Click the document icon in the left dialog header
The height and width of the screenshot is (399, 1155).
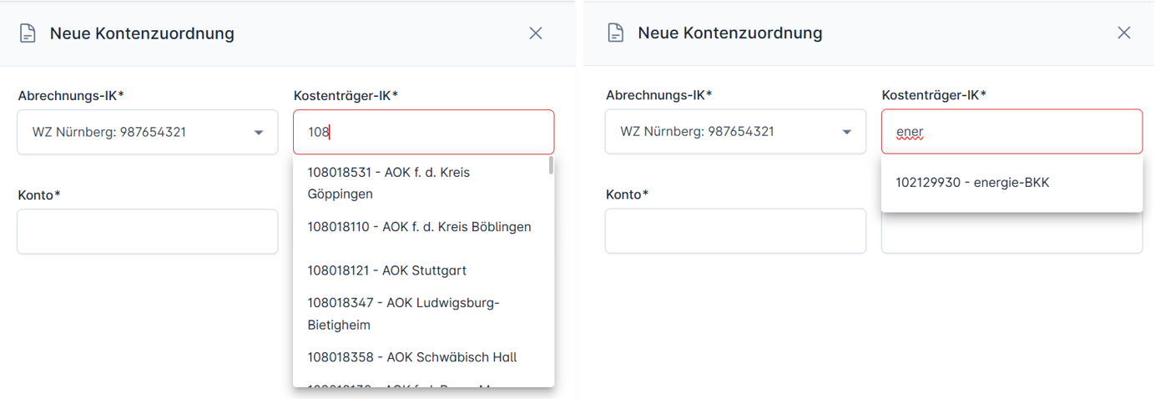(x=28, y=33)
